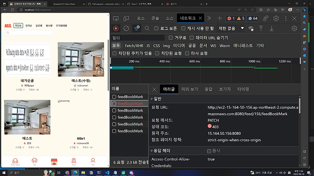
Task: Show more DevTools tabs chevron
Action: click(x=209, y=18)
